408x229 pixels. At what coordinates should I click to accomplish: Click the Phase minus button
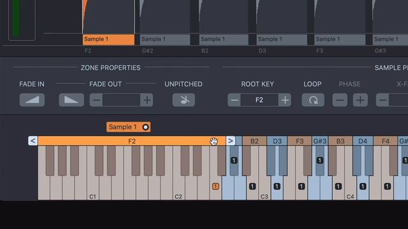coord(340,100)
